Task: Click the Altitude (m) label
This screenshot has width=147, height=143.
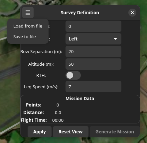Action: (x=41, y=64)
